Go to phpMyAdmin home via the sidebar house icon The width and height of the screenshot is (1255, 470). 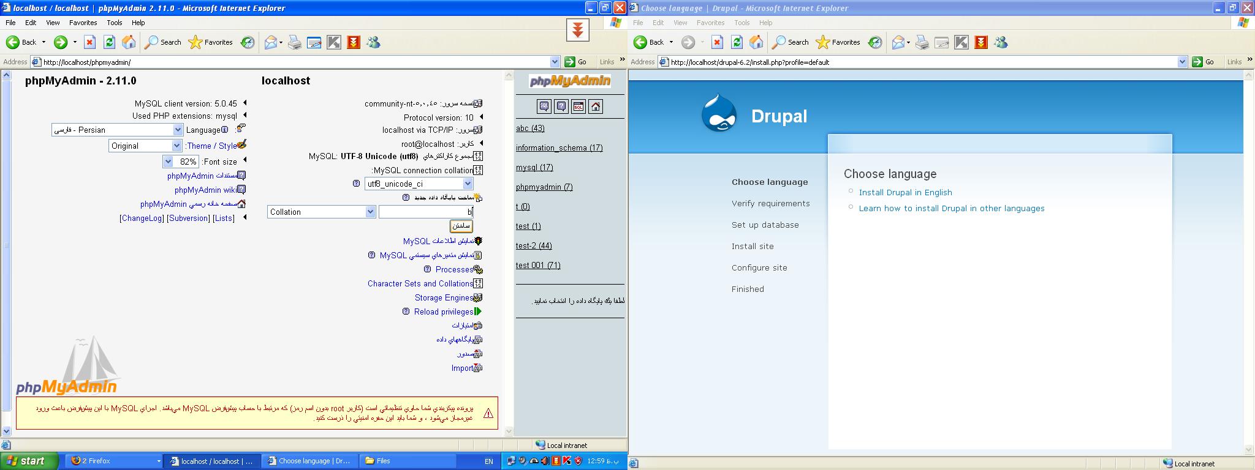(x=596, y=106)
